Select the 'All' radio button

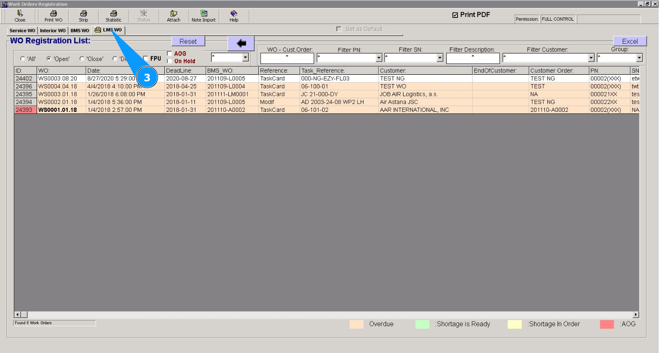point(23,59)
